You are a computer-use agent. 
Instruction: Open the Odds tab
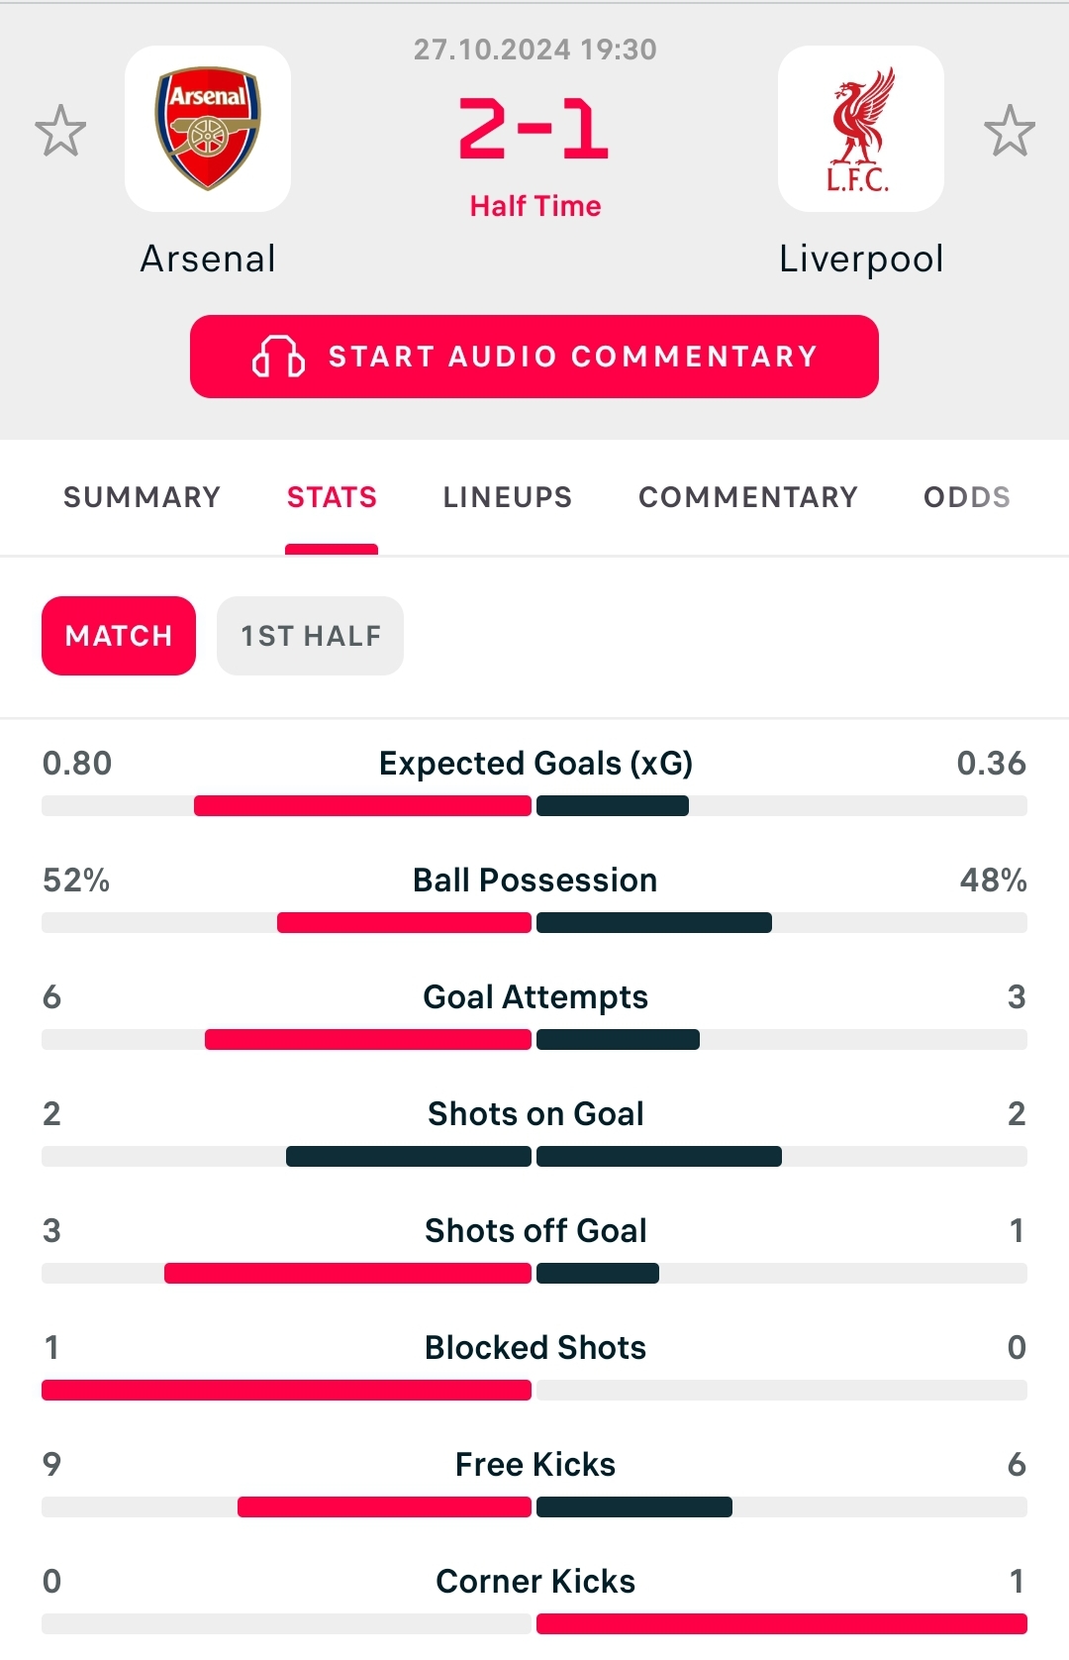point(966,497)
